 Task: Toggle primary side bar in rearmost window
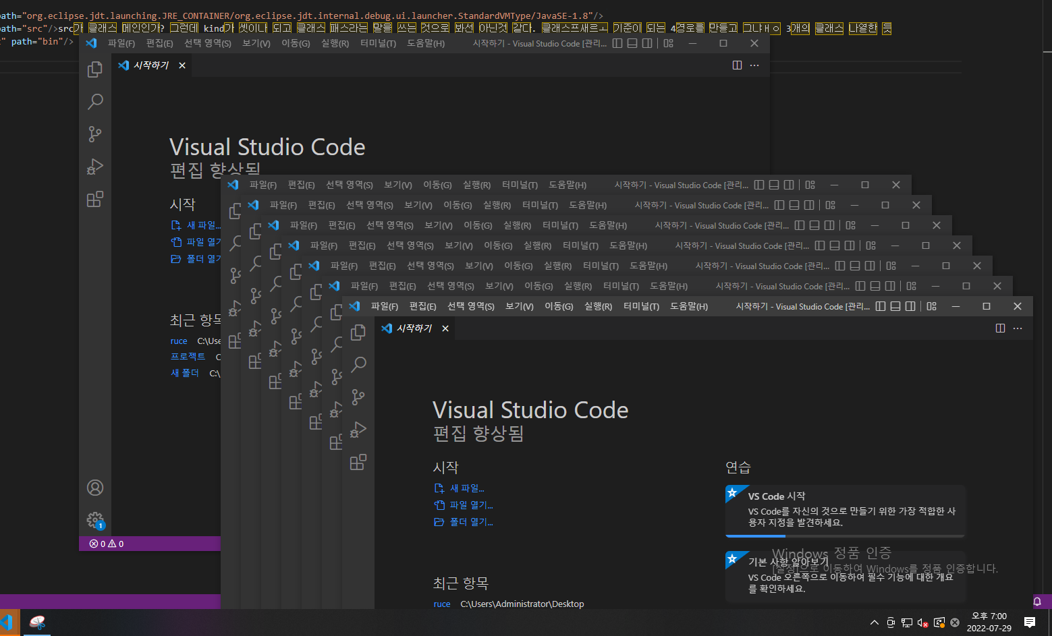(x=617, y=43)
